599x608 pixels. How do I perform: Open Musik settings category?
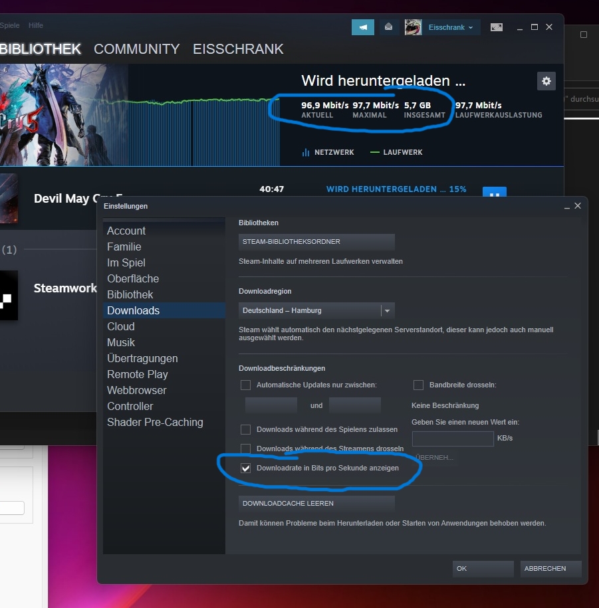click(164, 342)
